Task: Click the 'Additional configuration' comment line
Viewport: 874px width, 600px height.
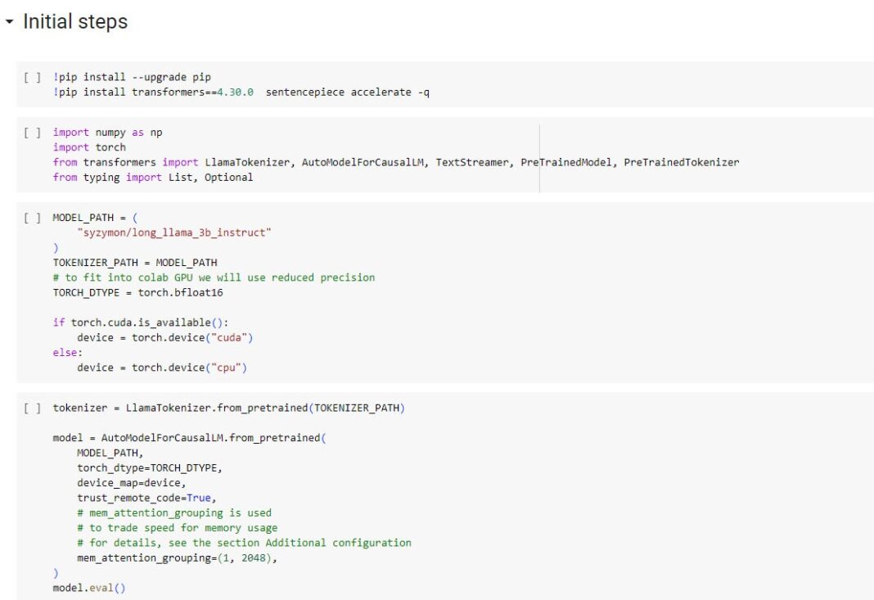Action: pyautogui.click(x=244, y=544)
